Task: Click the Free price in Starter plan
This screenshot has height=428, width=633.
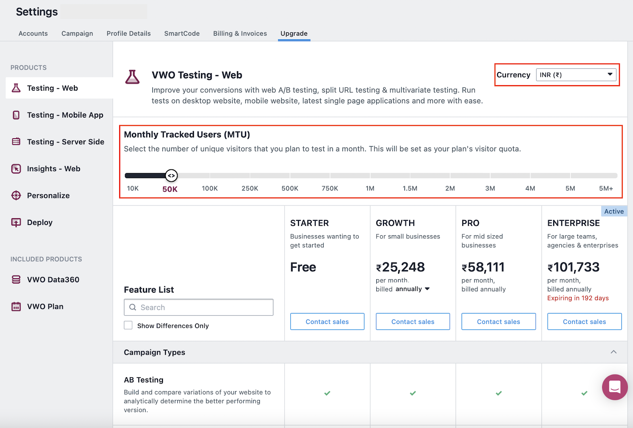Action: tap(303, 267)
